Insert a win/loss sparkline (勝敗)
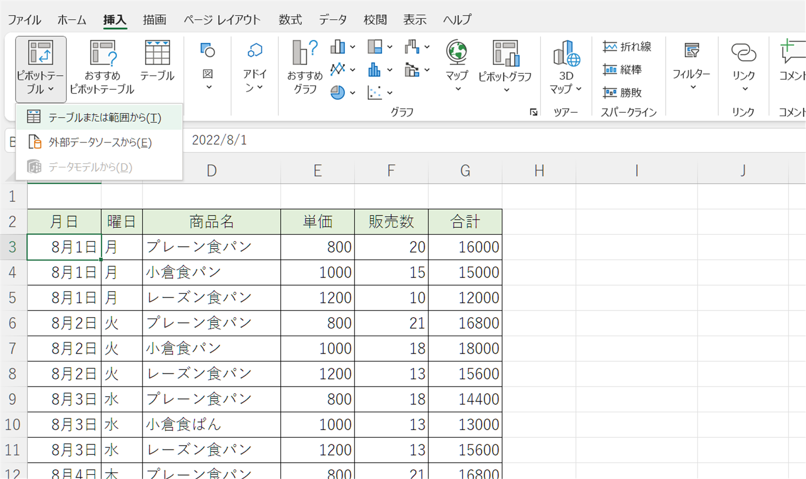Image resolution: width=806 pixels, height=479 pixels. click(x=622, y=93)
